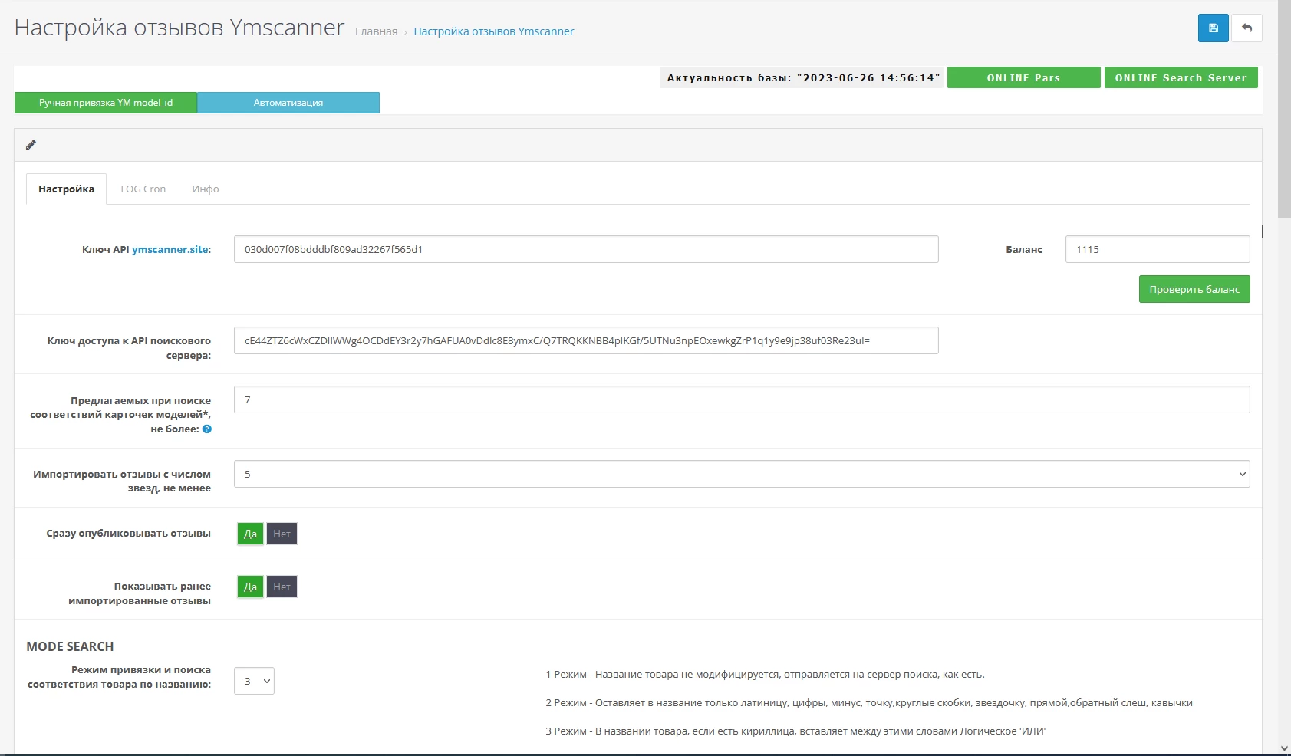Focus the 'Ключ API' input field
1291x756 pixels.
[x=586, y=249]
